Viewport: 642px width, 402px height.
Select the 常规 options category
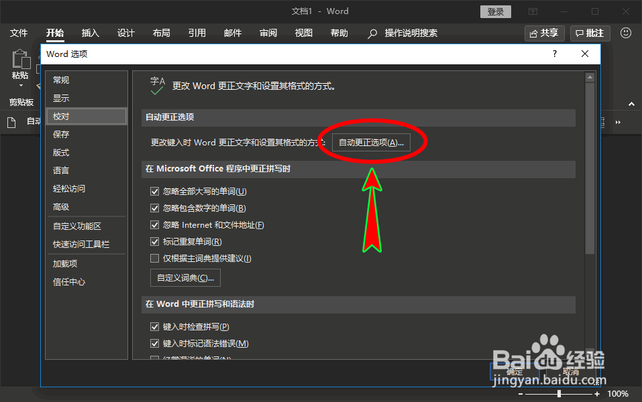point(87,80)
